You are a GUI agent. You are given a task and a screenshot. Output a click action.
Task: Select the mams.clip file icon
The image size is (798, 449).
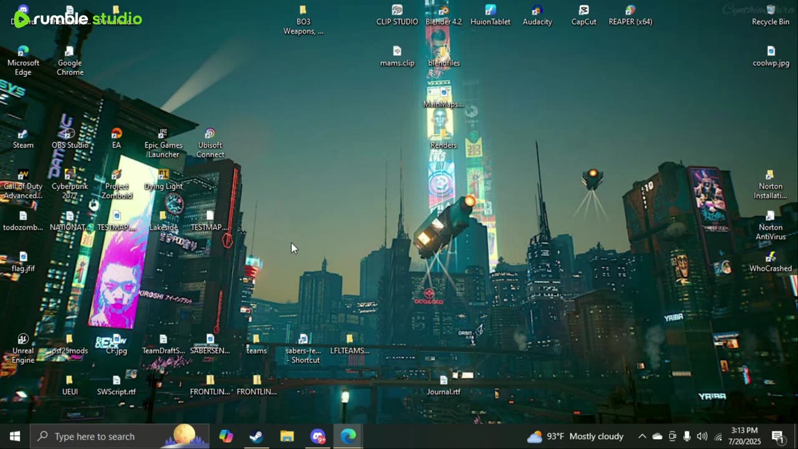[x=397, y=56]
